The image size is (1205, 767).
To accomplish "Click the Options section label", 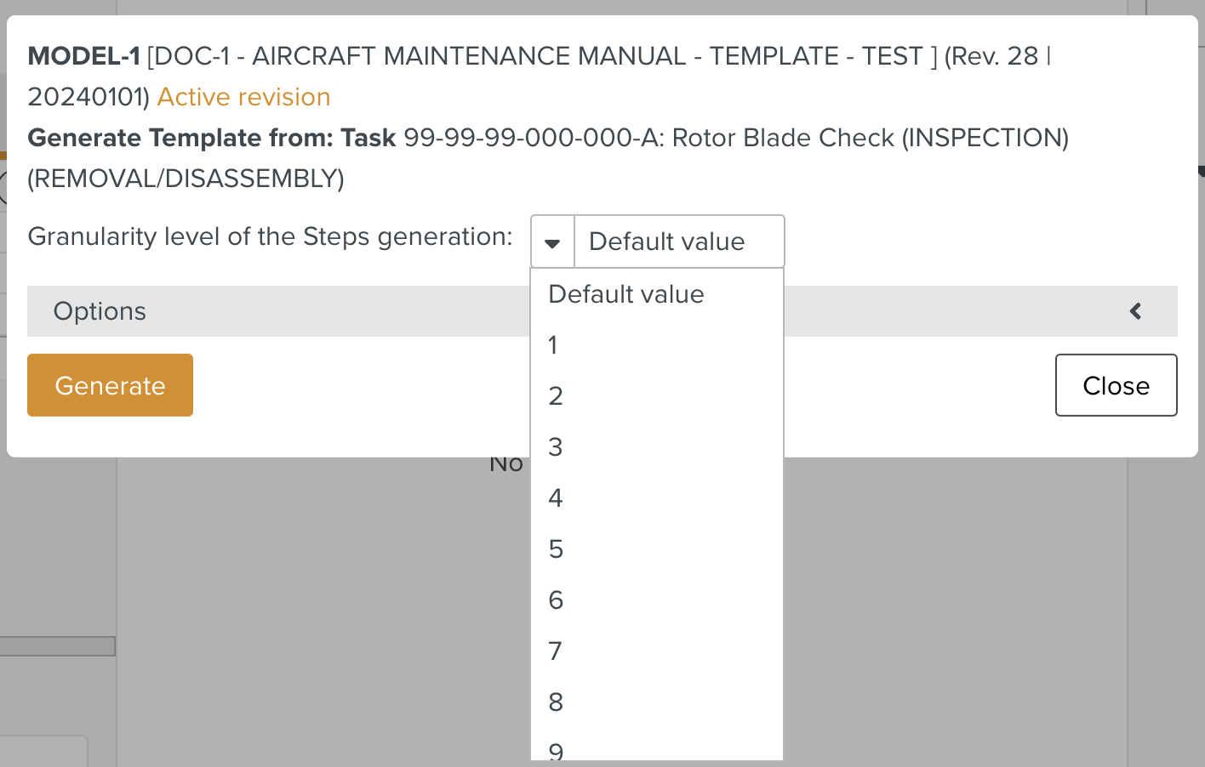I will (x=100, y=311).
